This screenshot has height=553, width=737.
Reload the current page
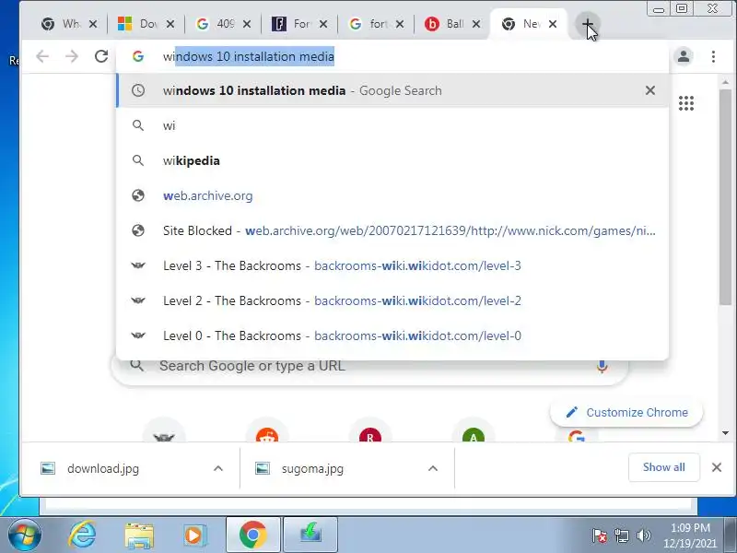point(101,56)
